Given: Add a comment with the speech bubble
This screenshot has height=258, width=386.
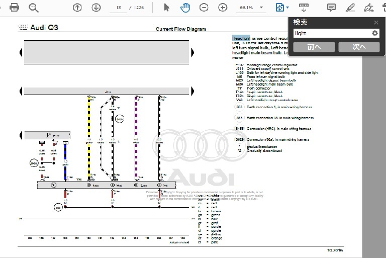Looking at the screenshot, I should point(331,8).
